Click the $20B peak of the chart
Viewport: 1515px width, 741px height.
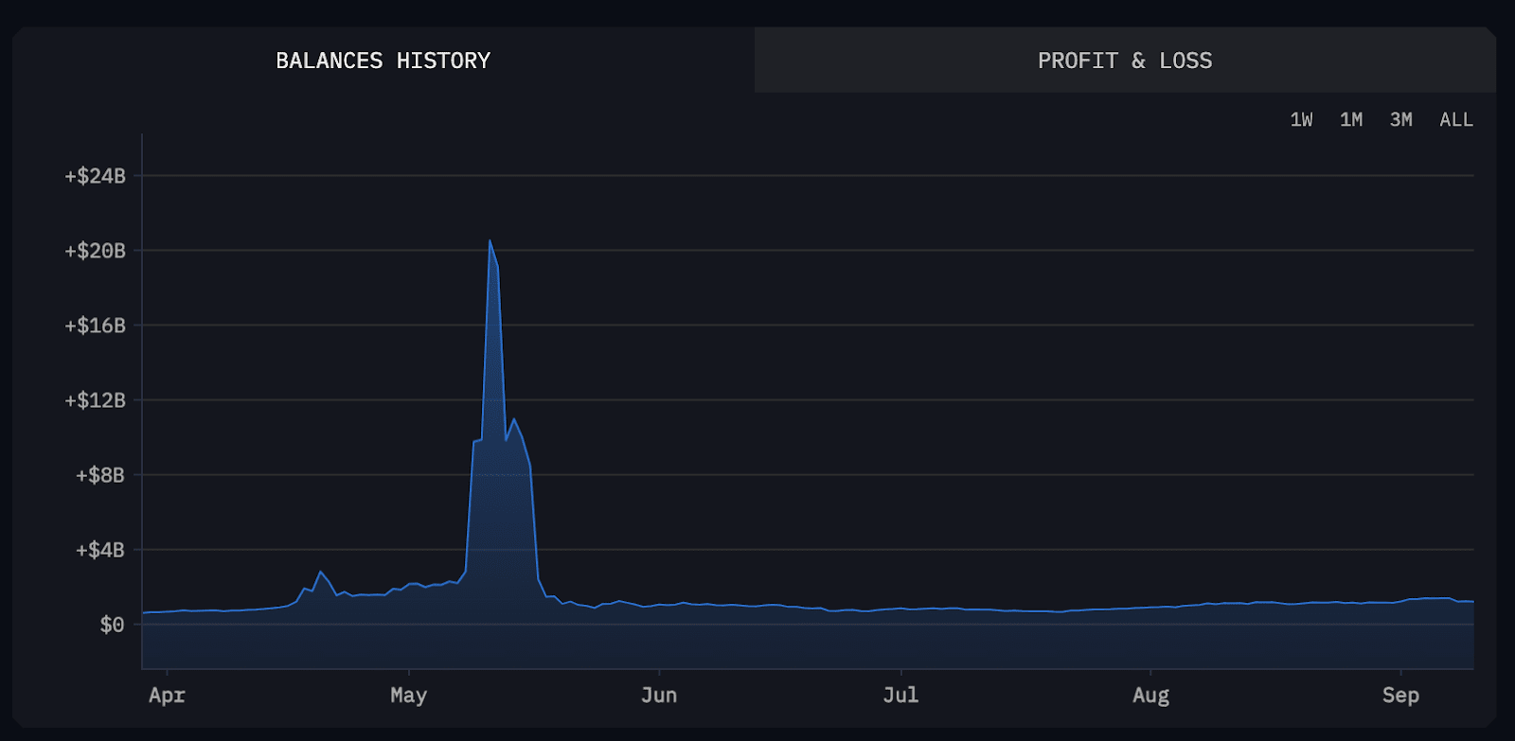click(490, 241)
